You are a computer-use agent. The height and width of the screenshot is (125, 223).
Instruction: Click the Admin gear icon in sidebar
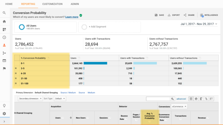click(4, 114)
